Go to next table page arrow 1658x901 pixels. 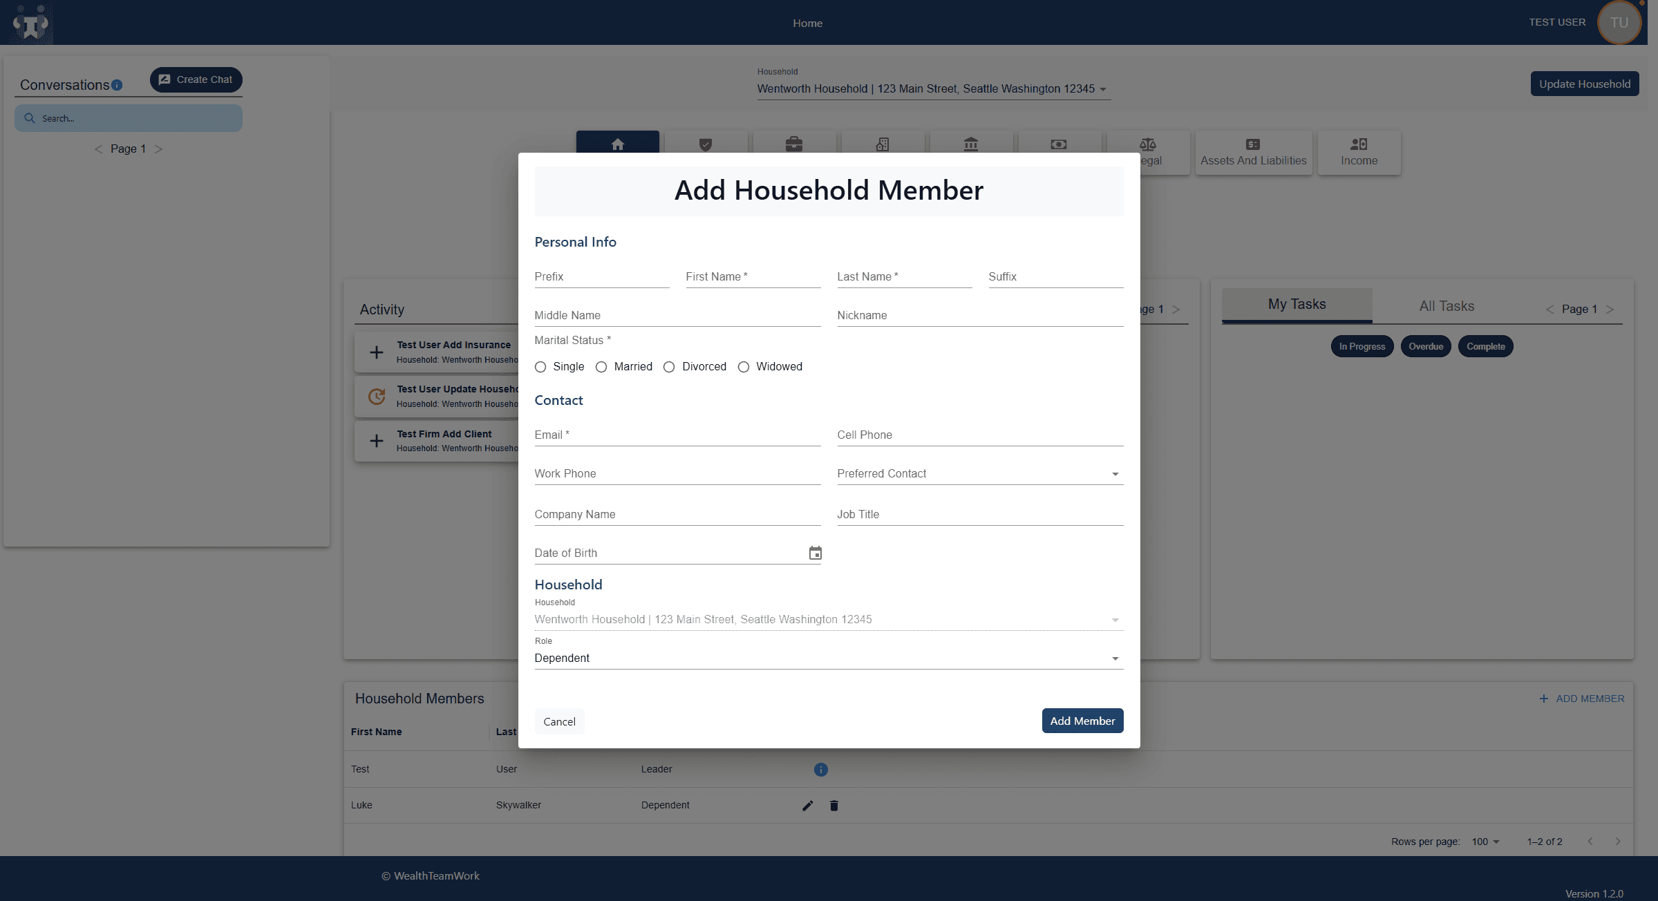1618,842
